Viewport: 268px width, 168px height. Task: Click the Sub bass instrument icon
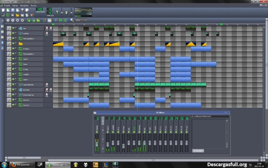[x=20, y=90]
